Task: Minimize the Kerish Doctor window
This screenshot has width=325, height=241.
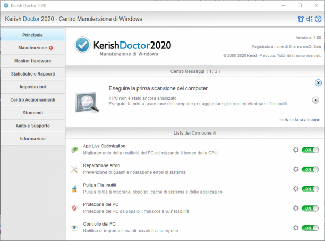Action: pos(284,6)
